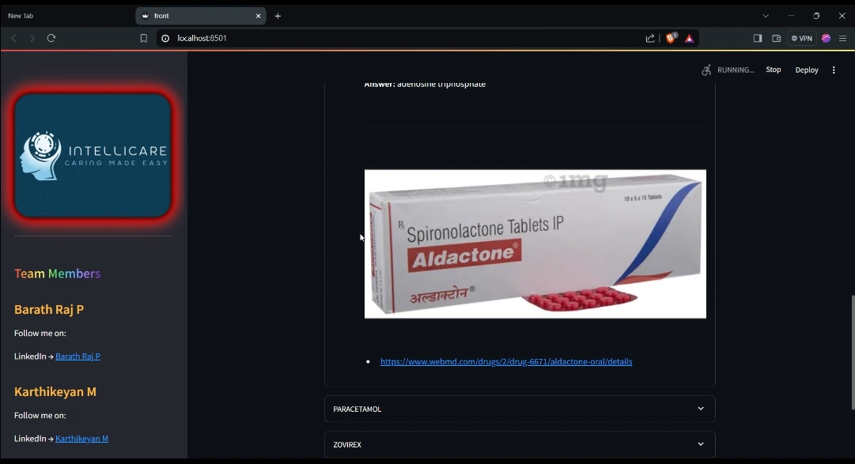
Task: Click 'Answer: adenosine triphosphate' text
Action: pyautogui.click(x=425, y=85)
